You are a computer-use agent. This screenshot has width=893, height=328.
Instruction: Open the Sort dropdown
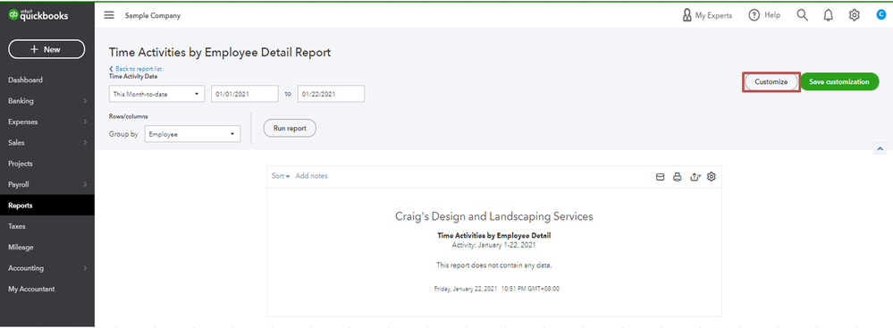point(281,176)
